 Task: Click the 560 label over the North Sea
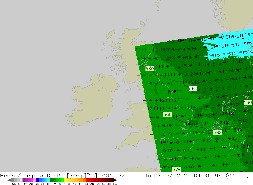click(x=193, y=89)
